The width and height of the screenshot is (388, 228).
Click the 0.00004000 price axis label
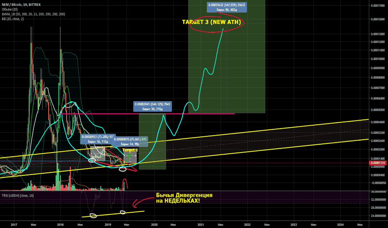378,122
